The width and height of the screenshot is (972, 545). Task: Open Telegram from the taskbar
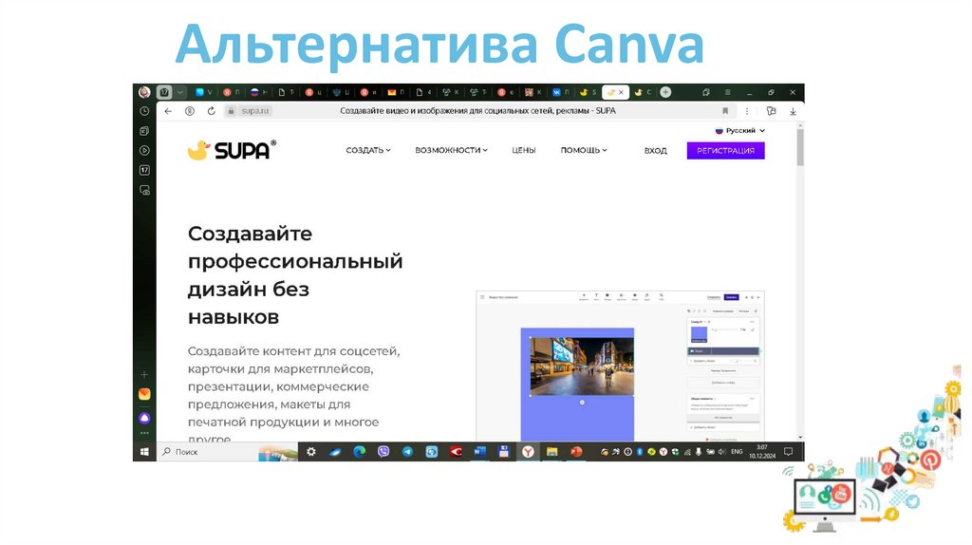click(407, 452)
